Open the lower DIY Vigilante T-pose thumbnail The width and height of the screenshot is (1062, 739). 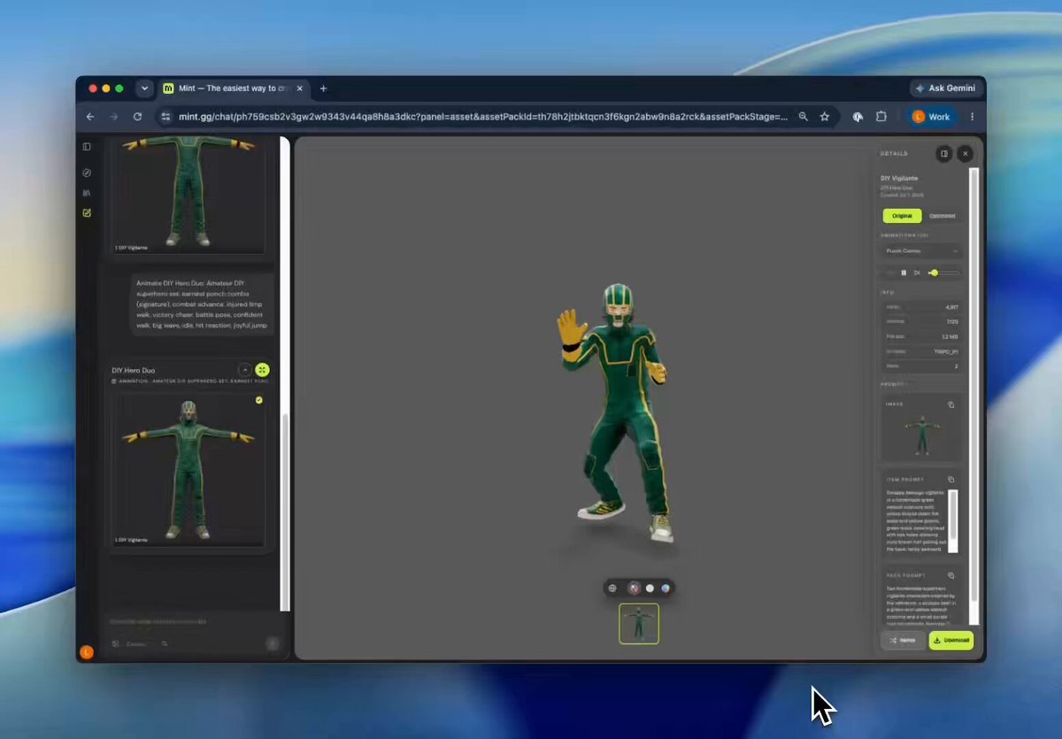click(x=189, y=469)
